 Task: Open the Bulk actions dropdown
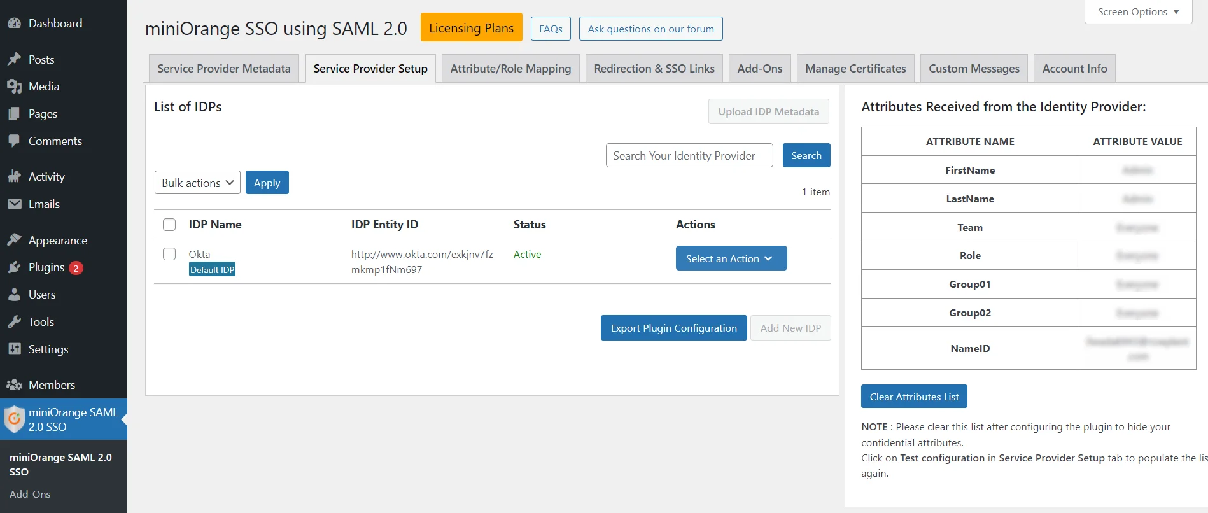click(x=197, y=183)
